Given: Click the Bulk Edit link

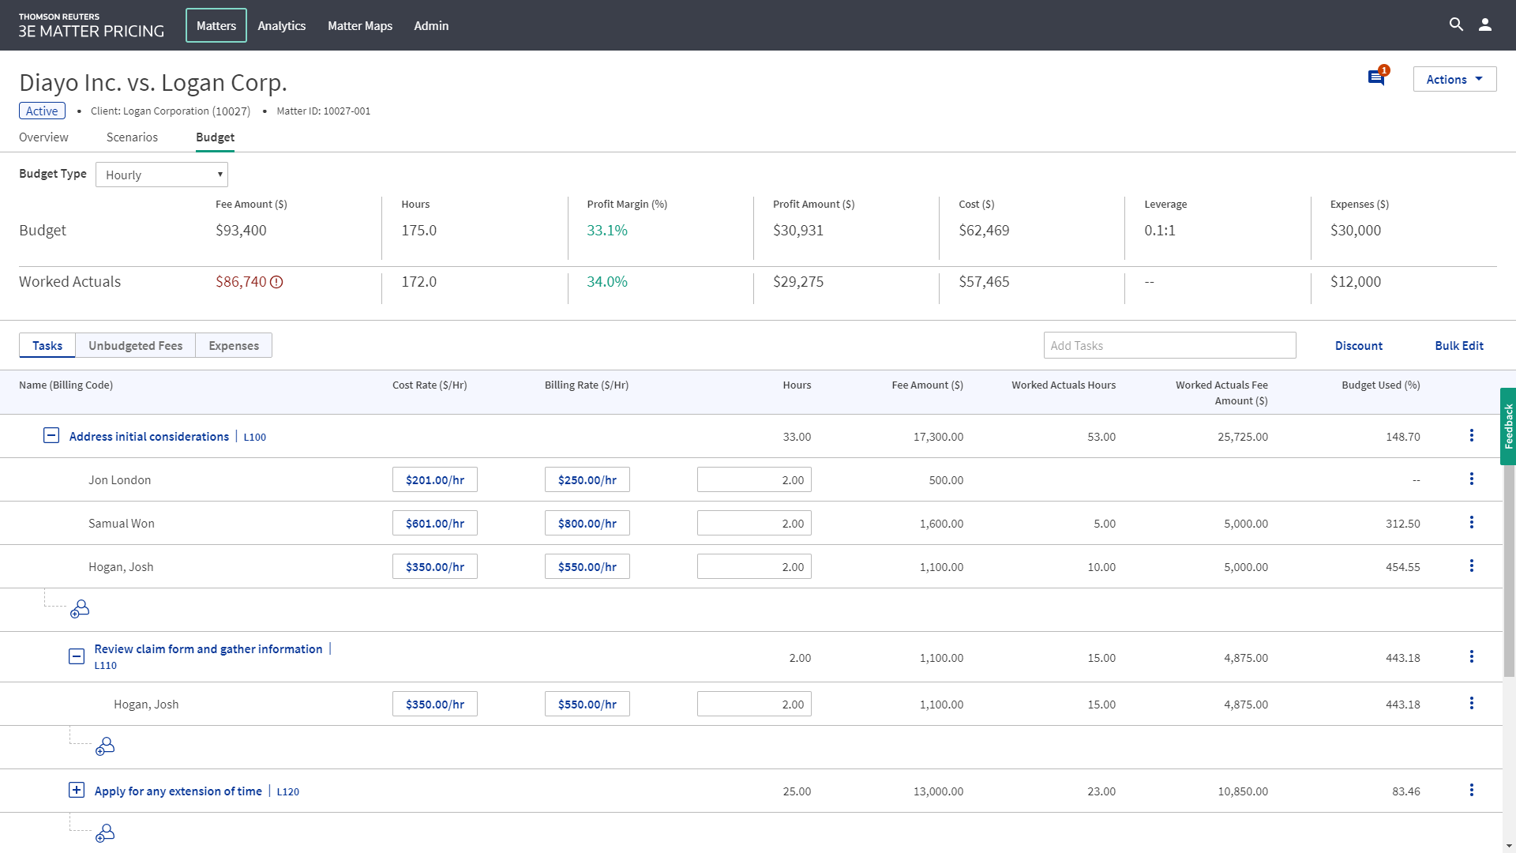Looking at the screenshot, I should [x=1458, y=346].
